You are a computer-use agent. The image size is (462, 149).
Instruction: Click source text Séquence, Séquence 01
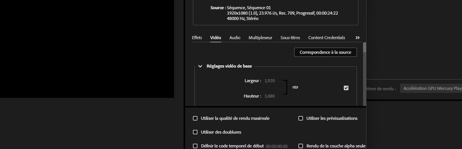(x=249, y=8)
